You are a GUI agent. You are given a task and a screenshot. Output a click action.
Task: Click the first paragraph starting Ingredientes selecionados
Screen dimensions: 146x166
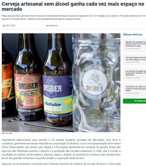[x=61, y=149]
